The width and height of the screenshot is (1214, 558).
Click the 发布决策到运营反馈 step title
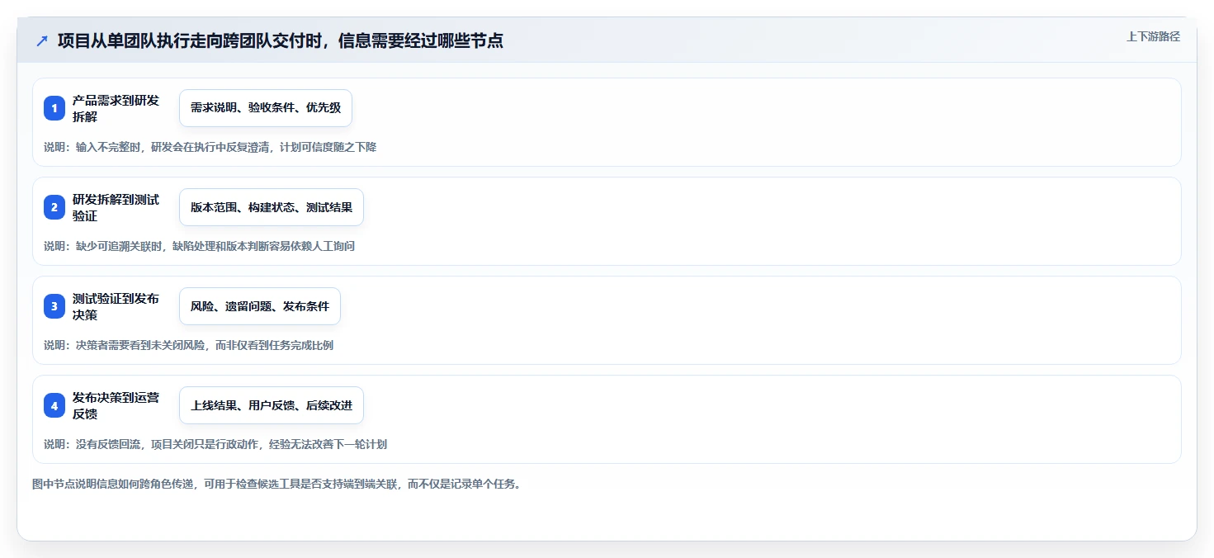(x=116, y=405)
